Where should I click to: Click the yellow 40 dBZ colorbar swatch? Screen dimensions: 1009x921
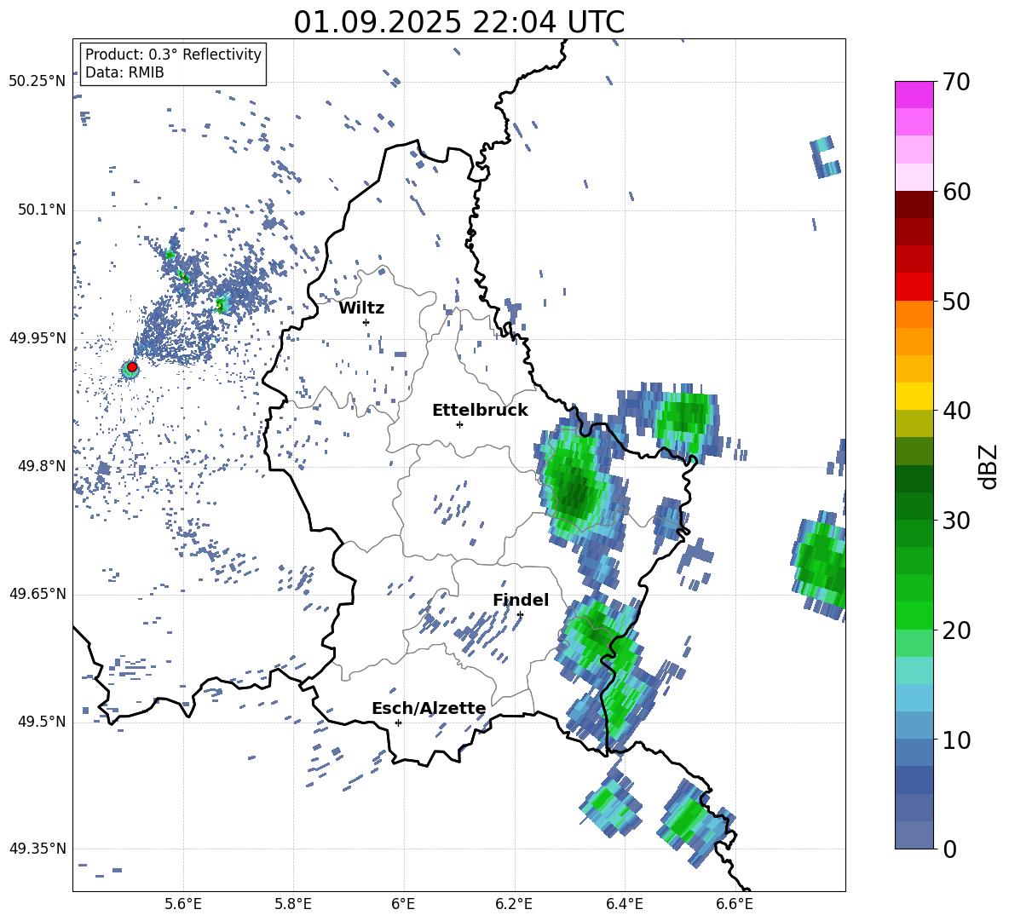point(914,397)
